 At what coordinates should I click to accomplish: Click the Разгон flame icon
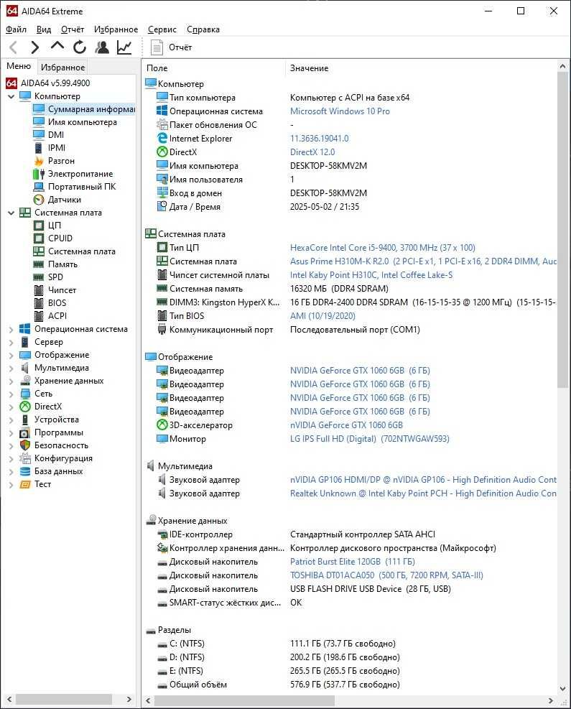pyautogui.click(x=39, y=160)
